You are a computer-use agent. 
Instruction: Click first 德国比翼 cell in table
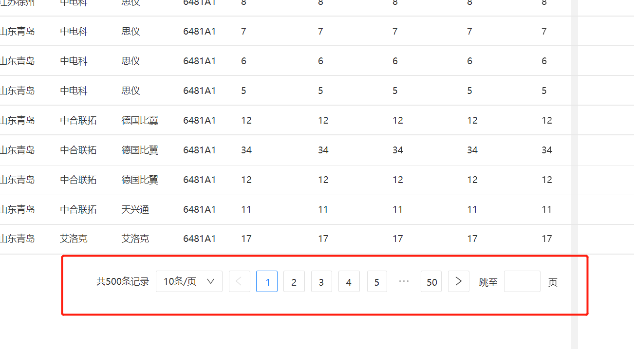click(140, 120)
